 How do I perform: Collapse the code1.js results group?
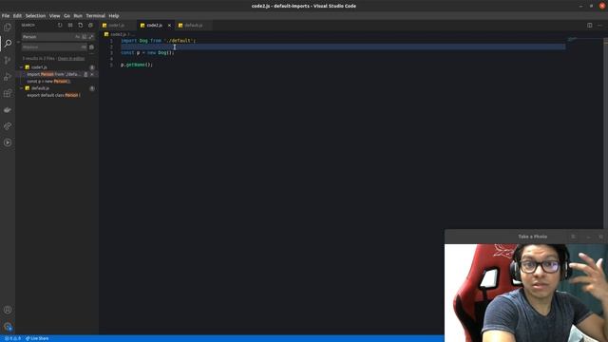click(21, 67)
